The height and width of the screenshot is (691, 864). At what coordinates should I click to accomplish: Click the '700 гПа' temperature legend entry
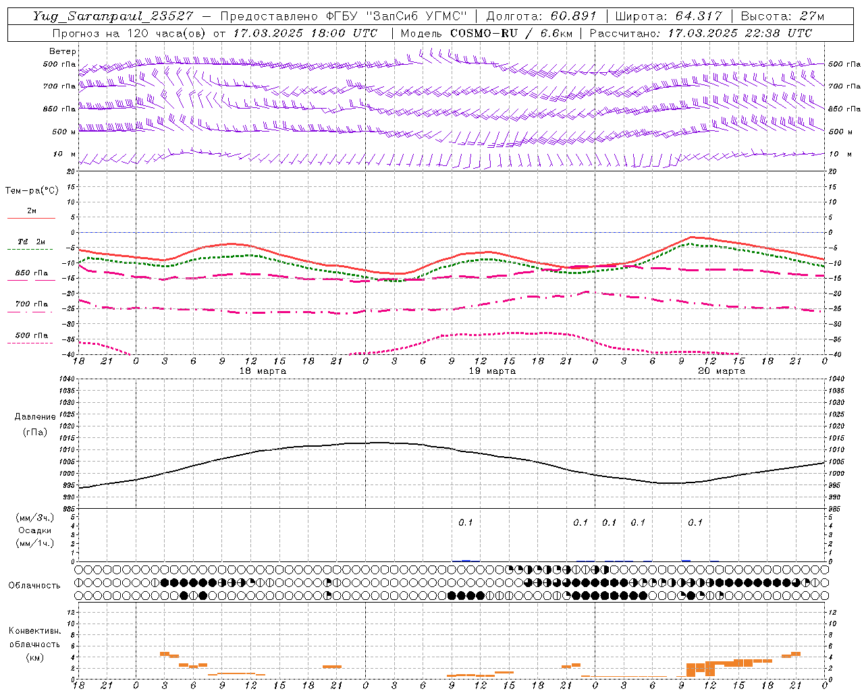[x=32, y=304]
